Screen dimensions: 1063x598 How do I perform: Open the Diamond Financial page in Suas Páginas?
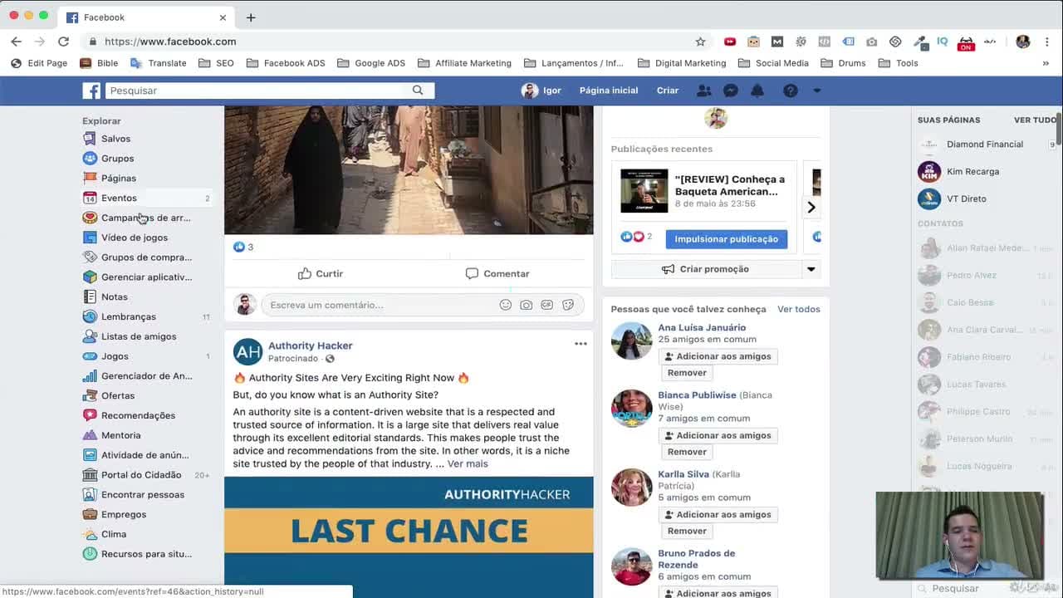tap(984, 145)
